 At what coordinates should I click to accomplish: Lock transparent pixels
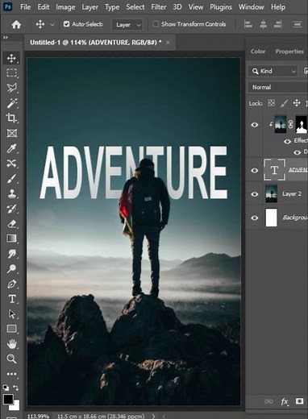[x=271, y=103]
